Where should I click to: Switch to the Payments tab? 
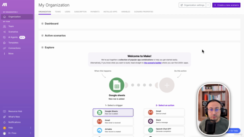[95, 12]
